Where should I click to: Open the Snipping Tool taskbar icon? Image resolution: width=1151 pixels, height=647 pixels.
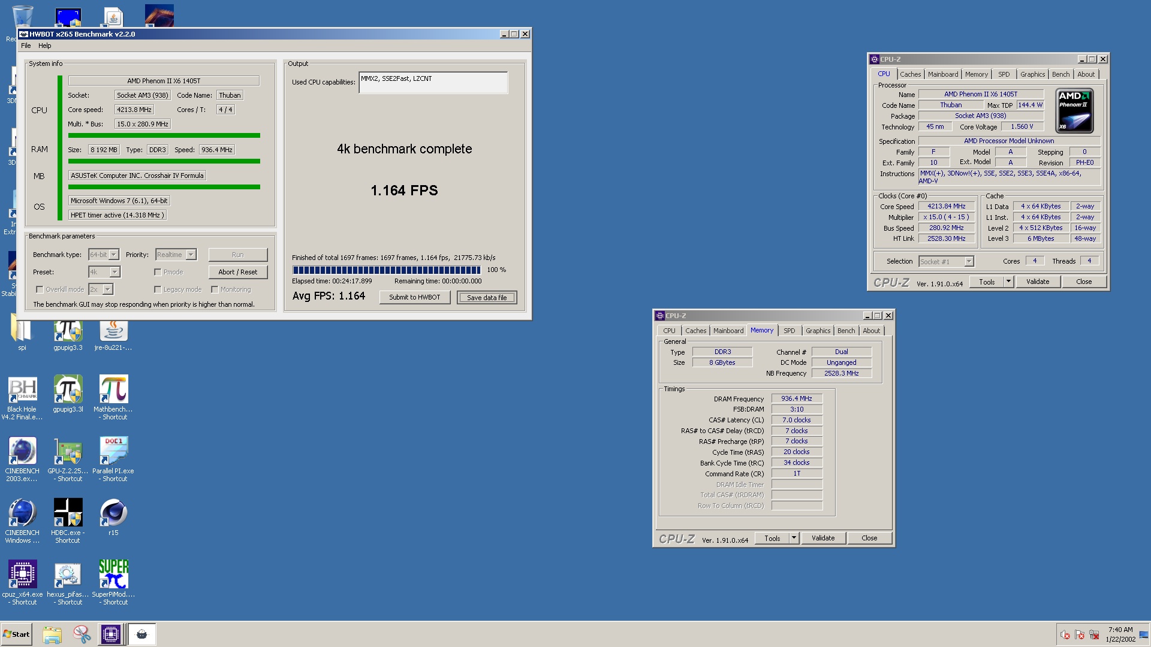[82, 634]
